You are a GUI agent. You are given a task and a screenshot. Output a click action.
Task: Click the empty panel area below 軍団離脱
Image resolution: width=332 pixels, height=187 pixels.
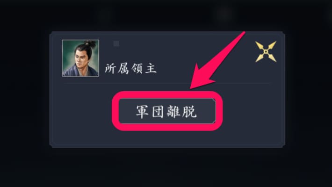coord(167,137)
